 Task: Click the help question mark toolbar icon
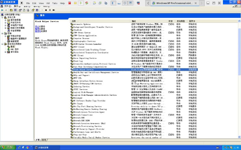coord(33,10)
